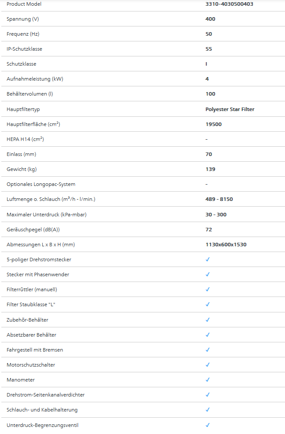Select the product model number 3310-4030500403
Viewport: 285px width, 434px height.
229,4
